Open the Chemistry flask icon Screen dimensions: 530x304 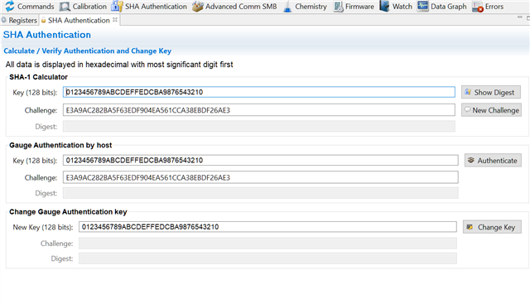click(287, 7)
